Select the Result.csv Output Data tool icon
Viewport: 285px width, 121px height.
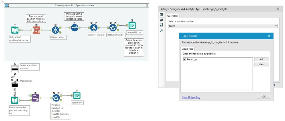click(77, 96)
